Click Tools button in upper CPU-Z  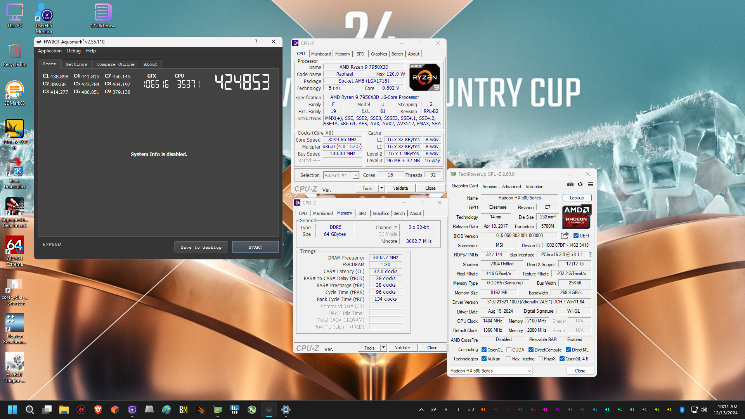tap(367, 188)
